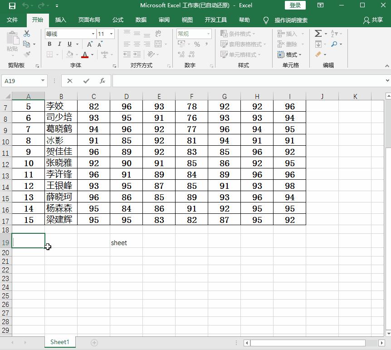This screenshot has width=391, height=350.
Task: Open the Quick Access Toolbar customize arrow
Action: tap(57, 5)
